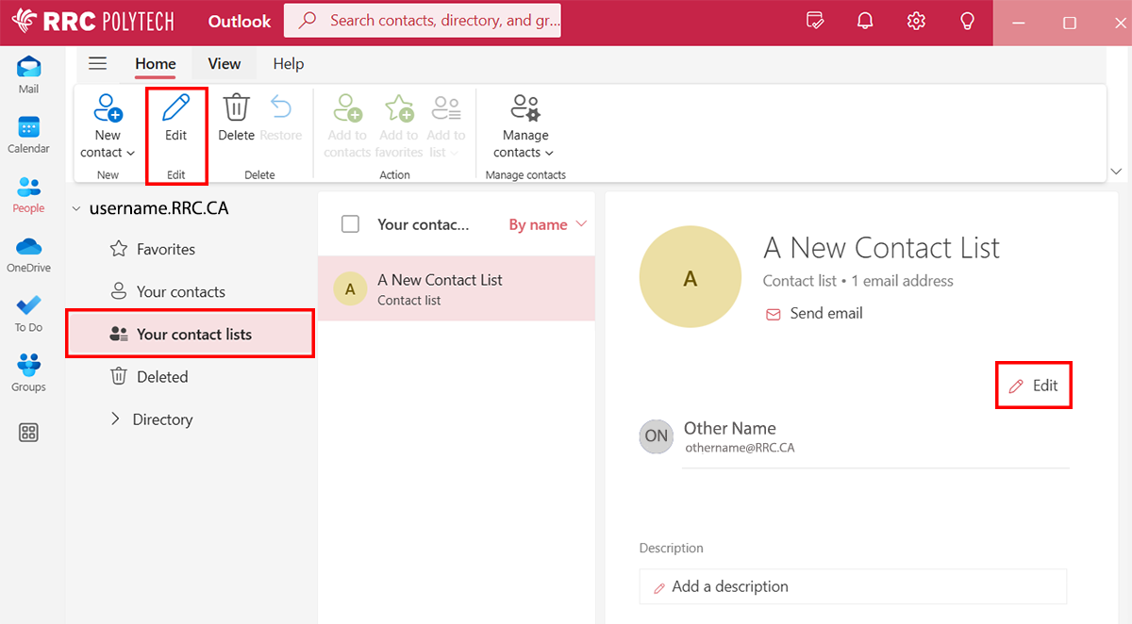Open the Help tab
Image resolution: width=1132 pixels, height=624 pixels.
click(x=288, y=63)
